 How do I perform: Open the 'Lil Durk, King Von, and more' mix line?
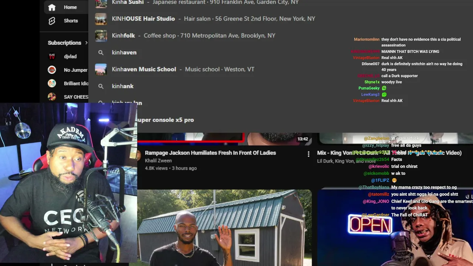[346, 161]
